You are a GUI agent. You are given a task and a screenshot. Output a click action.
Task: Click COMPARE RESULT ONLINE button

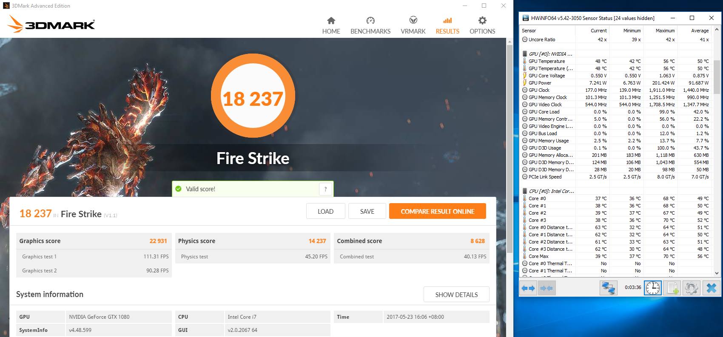coord(437,211)
